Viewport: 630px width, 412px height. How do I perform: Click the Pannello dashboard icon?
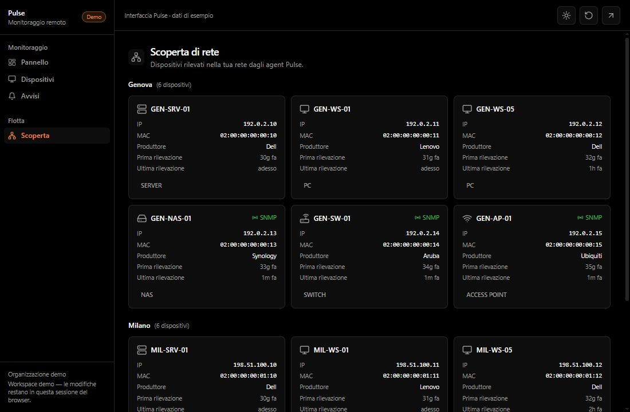(x=12, y=62)
